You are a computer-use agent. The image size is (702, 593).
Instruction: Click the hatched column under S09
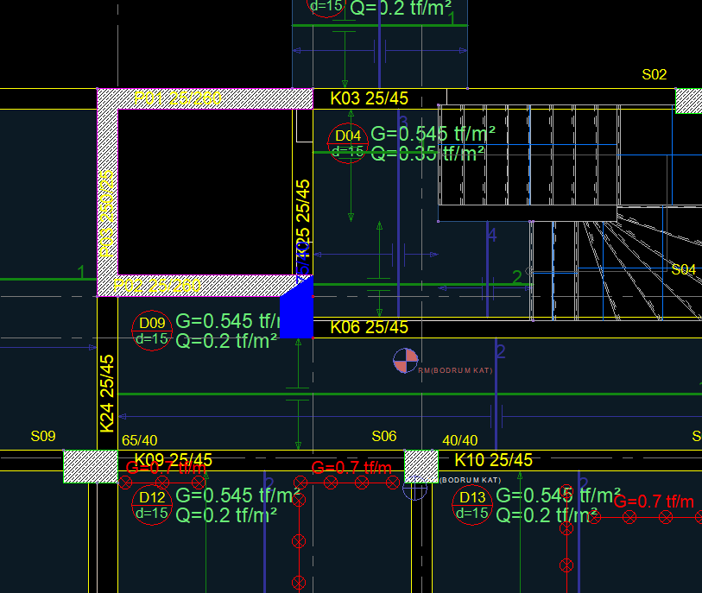90,466
